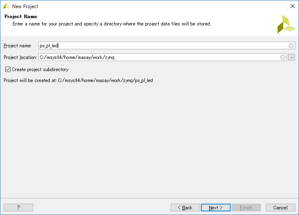
Task: Click the bold 'Project Name' page heading
Action: click(21, 17)
